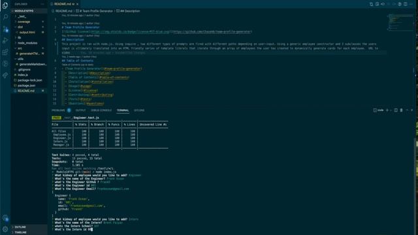The image size is (418, 235).
Task: Follow the #description link in table of contents
Action: 100,73
